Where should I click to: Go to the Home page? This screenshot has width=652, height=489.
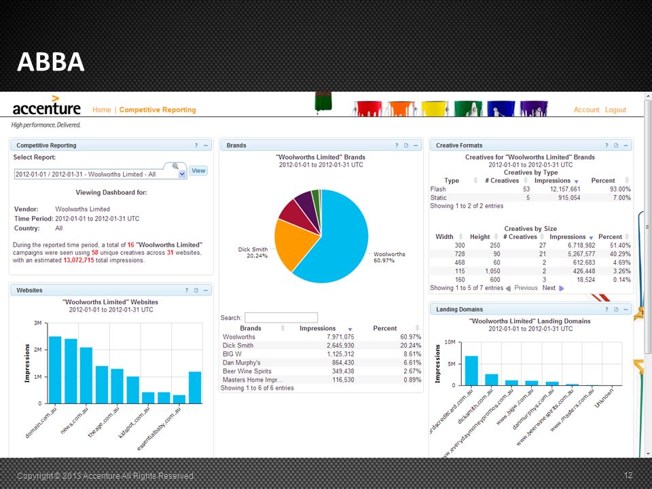(x=101, y=110)
